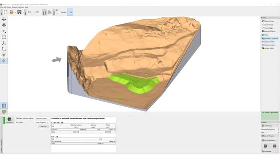Image resolution: width=280 pixels, height=157 pixels.
Task: Select the Pan/Move view tool
Action: tap(4, 19)
